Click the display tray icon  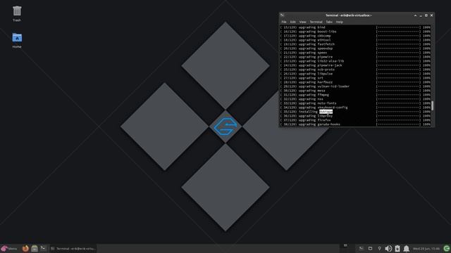point(370,248)
